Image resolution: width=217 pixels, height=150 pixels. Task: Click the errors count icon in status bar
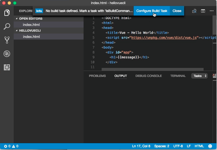point(5,146)
